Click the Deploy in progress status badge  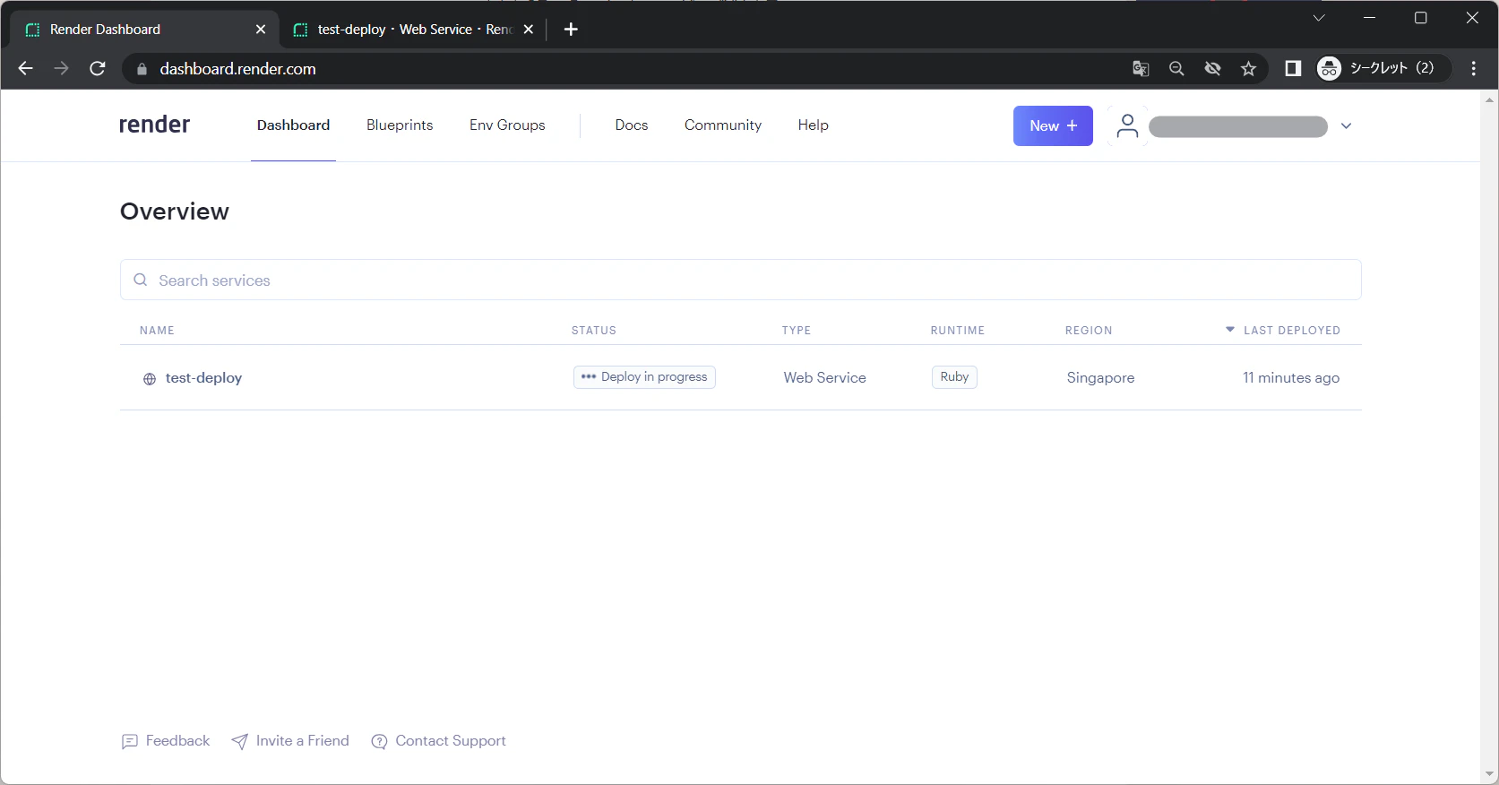pos(644,377)
